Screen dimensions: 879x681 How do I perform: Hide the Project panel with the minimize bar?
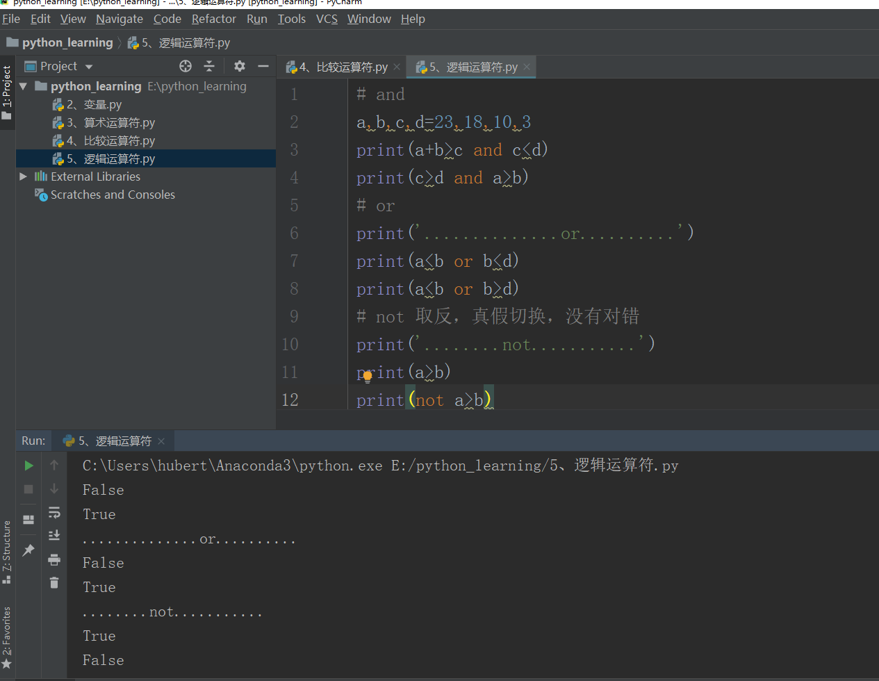tap(263, 66)
